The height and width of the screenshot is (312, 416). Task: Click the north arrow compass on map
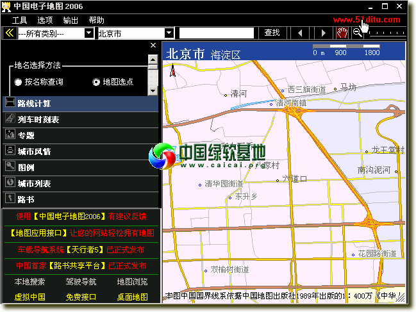click(172, 70)
